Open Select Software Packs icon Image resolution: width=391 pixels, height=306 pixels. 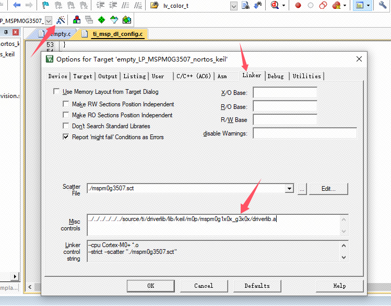click(x=114, y=20)
